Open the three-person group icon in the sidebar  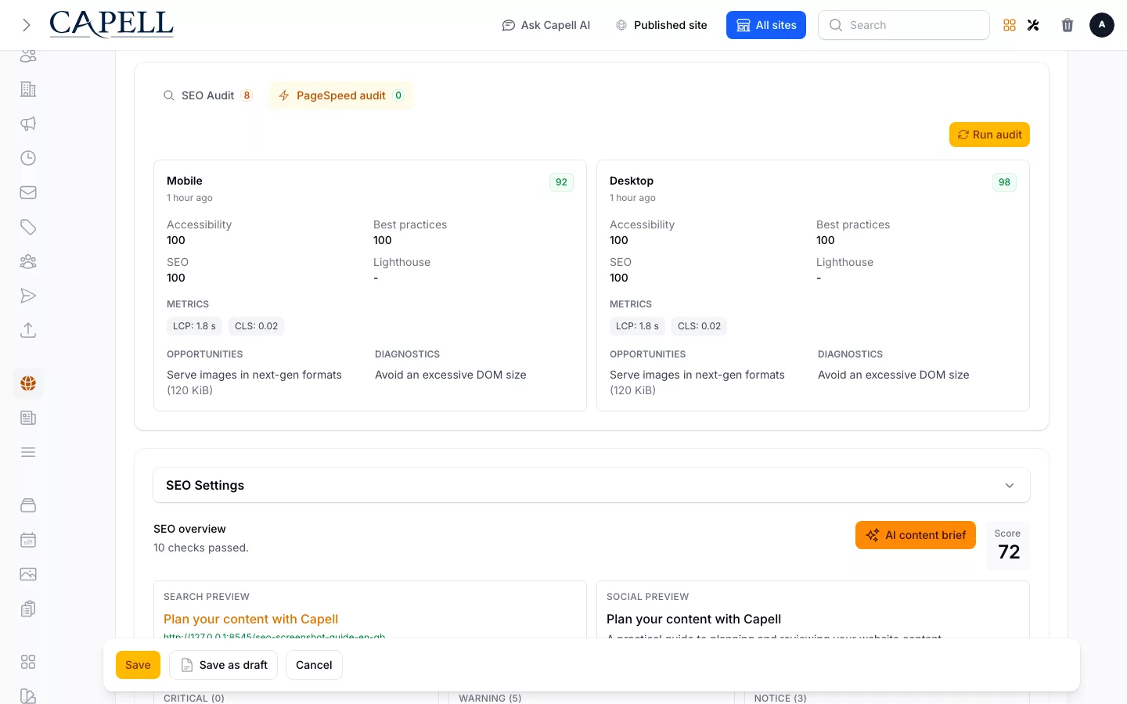point(28,261)
